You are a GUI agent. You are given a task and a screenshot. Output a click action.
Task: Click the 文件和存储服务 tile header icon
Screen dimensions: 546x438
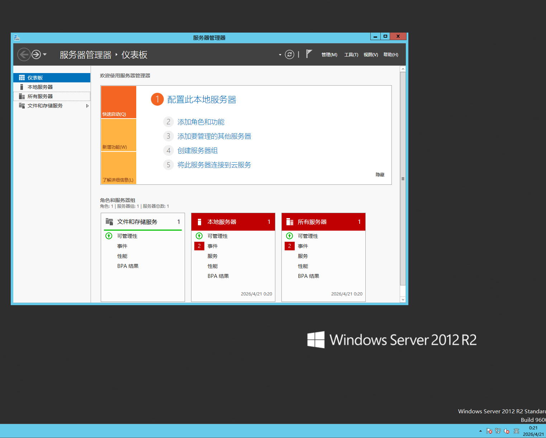pos(109,222)
